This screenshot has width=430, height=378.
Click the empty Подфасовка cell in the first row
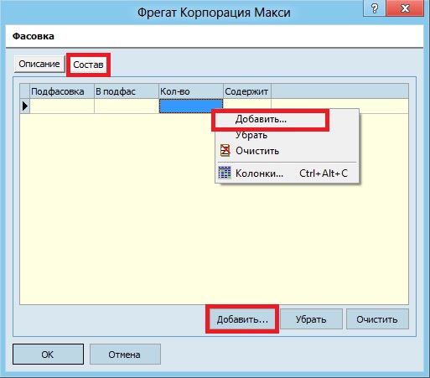point(62,106)
